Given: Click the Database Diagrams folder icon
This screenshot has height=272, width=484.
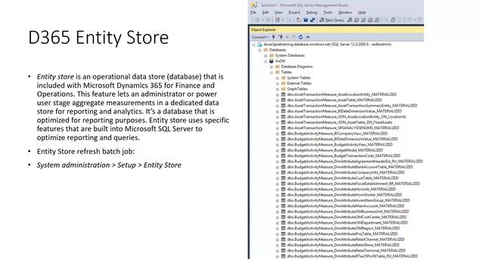Looking at the screenshot, I should click(x=278, y=66).
